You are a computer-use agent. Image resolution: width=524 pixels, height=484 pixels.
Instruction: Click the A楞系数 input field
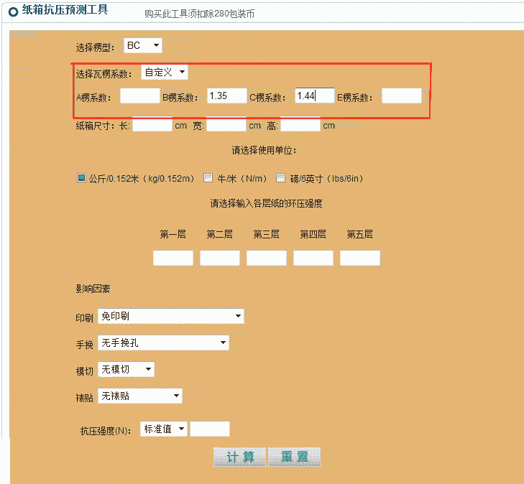[x=139, y=96]
